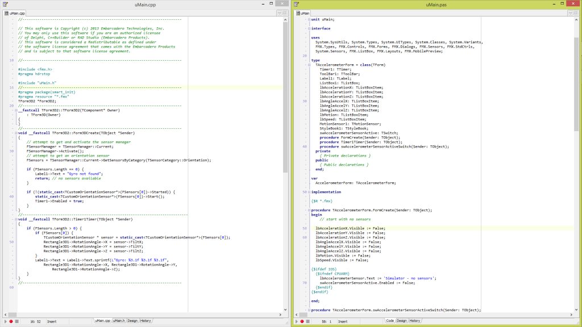Image resolution: width=582 pixels, height=327 pixels.
Task: Toggle the Insert mode indicator in right status bar
Action: (343, 320)
